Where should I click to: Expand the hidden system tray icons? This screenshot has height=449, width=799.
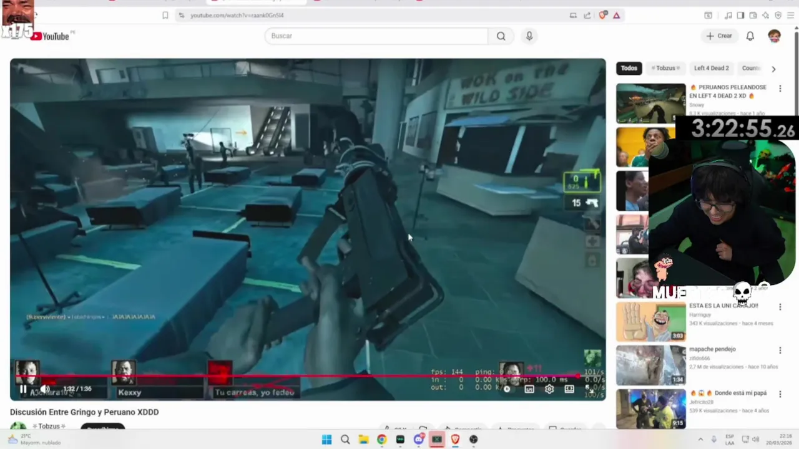[700, 439]
